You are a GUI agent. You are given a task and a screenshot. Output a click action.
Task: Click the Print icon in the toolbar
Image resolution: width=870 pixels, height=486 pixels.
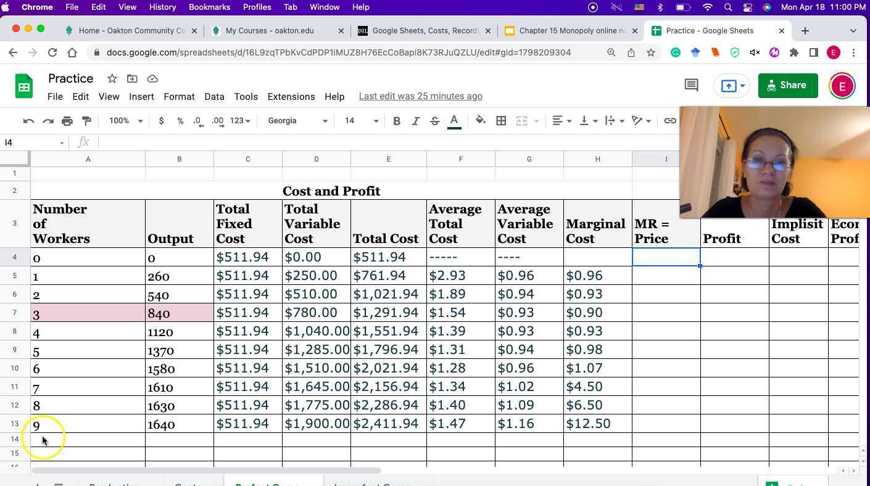coord(67,121)
